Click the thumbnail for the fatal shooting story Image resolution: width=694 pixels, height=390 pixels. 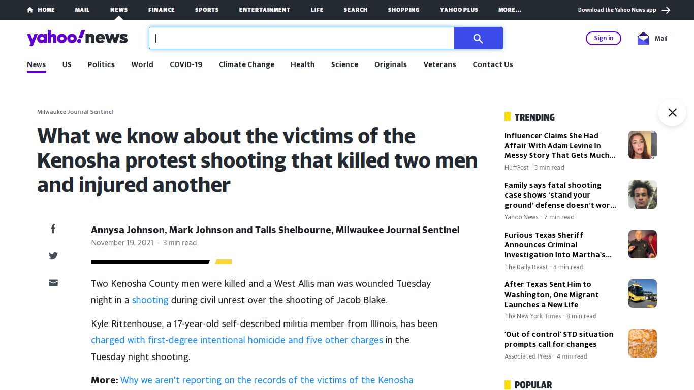[643, 194]
